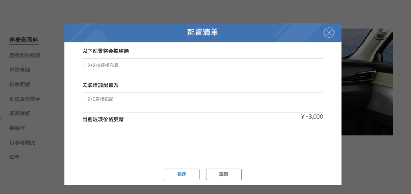Select 换档杆 in the sidebar

[17, 128]
